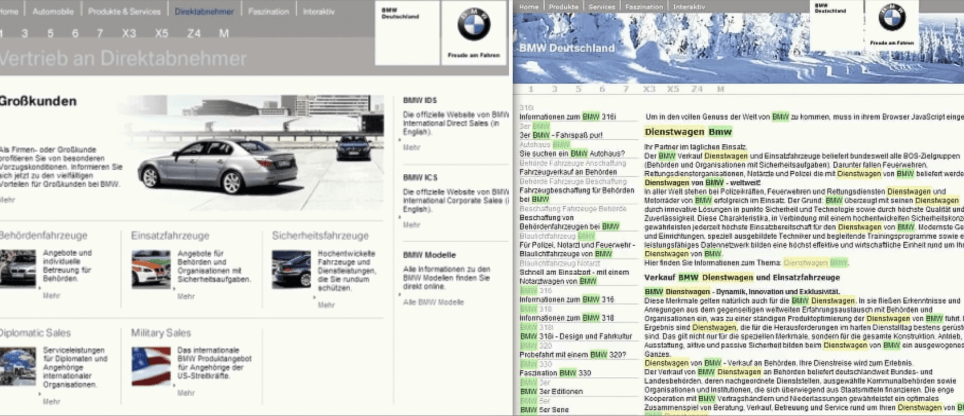Select 7 series on left page
Viewport: 964px width, 416px height.
click(x=100, y=33)
